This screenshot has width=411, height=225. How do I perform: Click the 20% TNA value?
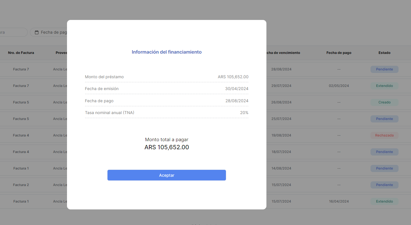coord(244,113)
